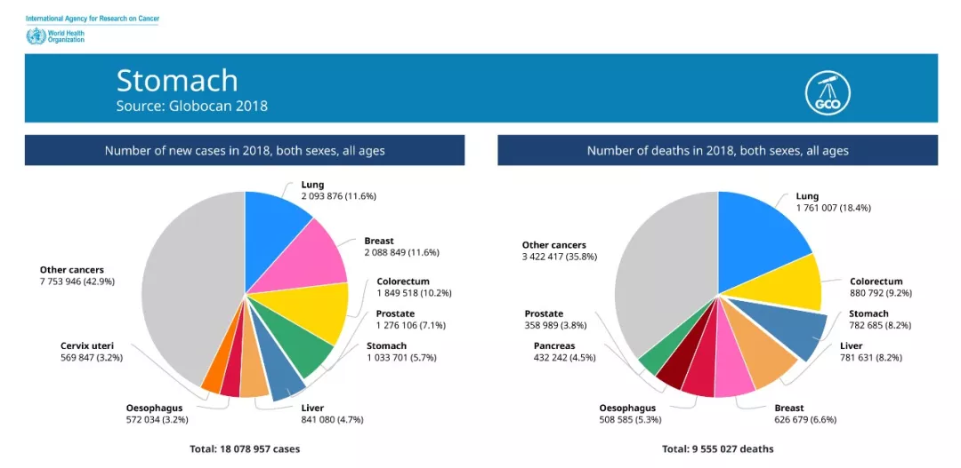Click the Total: 18 078 957 cases text
This screenshot has width=961, height=468.
tap(245, 448)
